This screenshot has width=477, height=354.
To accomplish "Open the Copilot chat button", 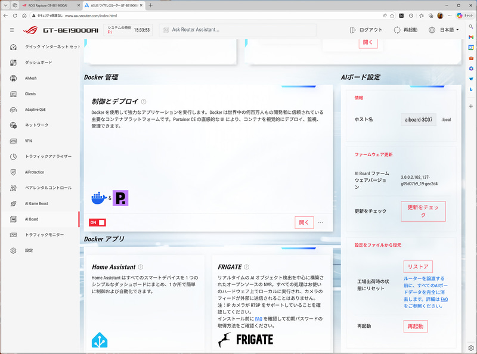I will [x=465, y=15].
